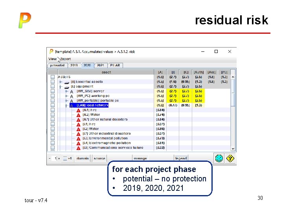Check the box for Essential assets row
283x212 pixels.
pos(53,82)
